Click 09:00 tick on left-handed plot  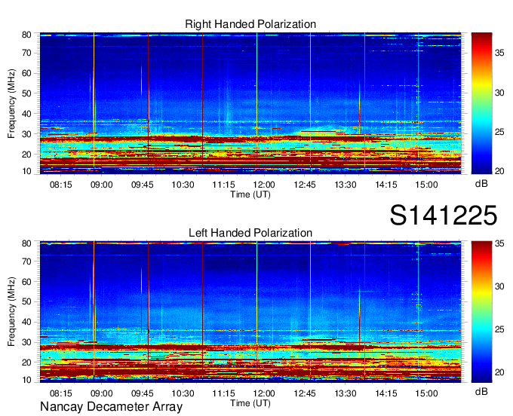pos(101,393)
